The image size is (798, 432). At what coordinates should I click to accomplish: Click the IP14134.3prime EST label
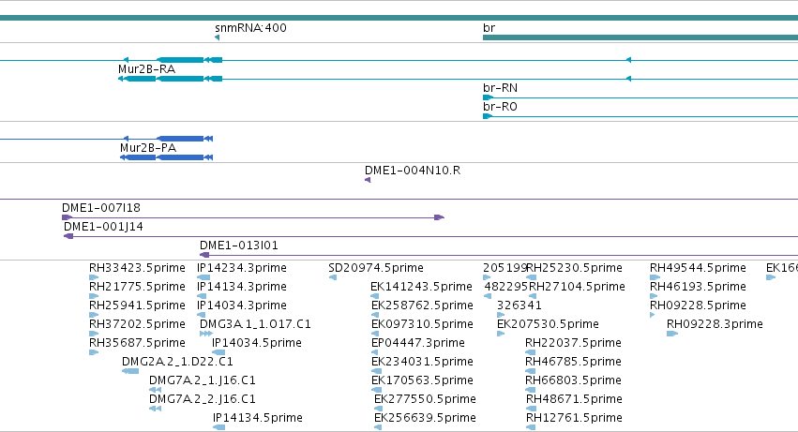click(242, 287)
